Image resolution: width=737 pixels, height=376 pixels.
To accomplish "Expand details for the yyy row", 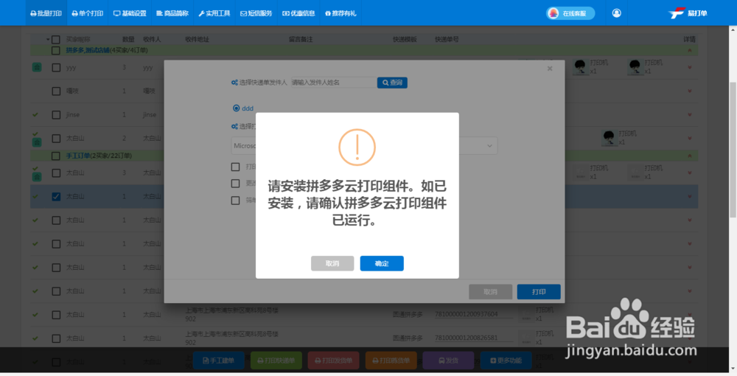I will [x=690, y=68].
